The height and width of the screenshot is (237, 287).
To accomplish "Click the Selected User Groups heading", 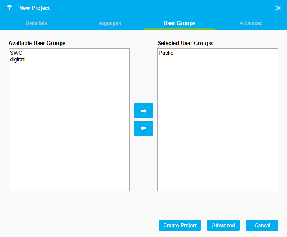I will point(185,43).
